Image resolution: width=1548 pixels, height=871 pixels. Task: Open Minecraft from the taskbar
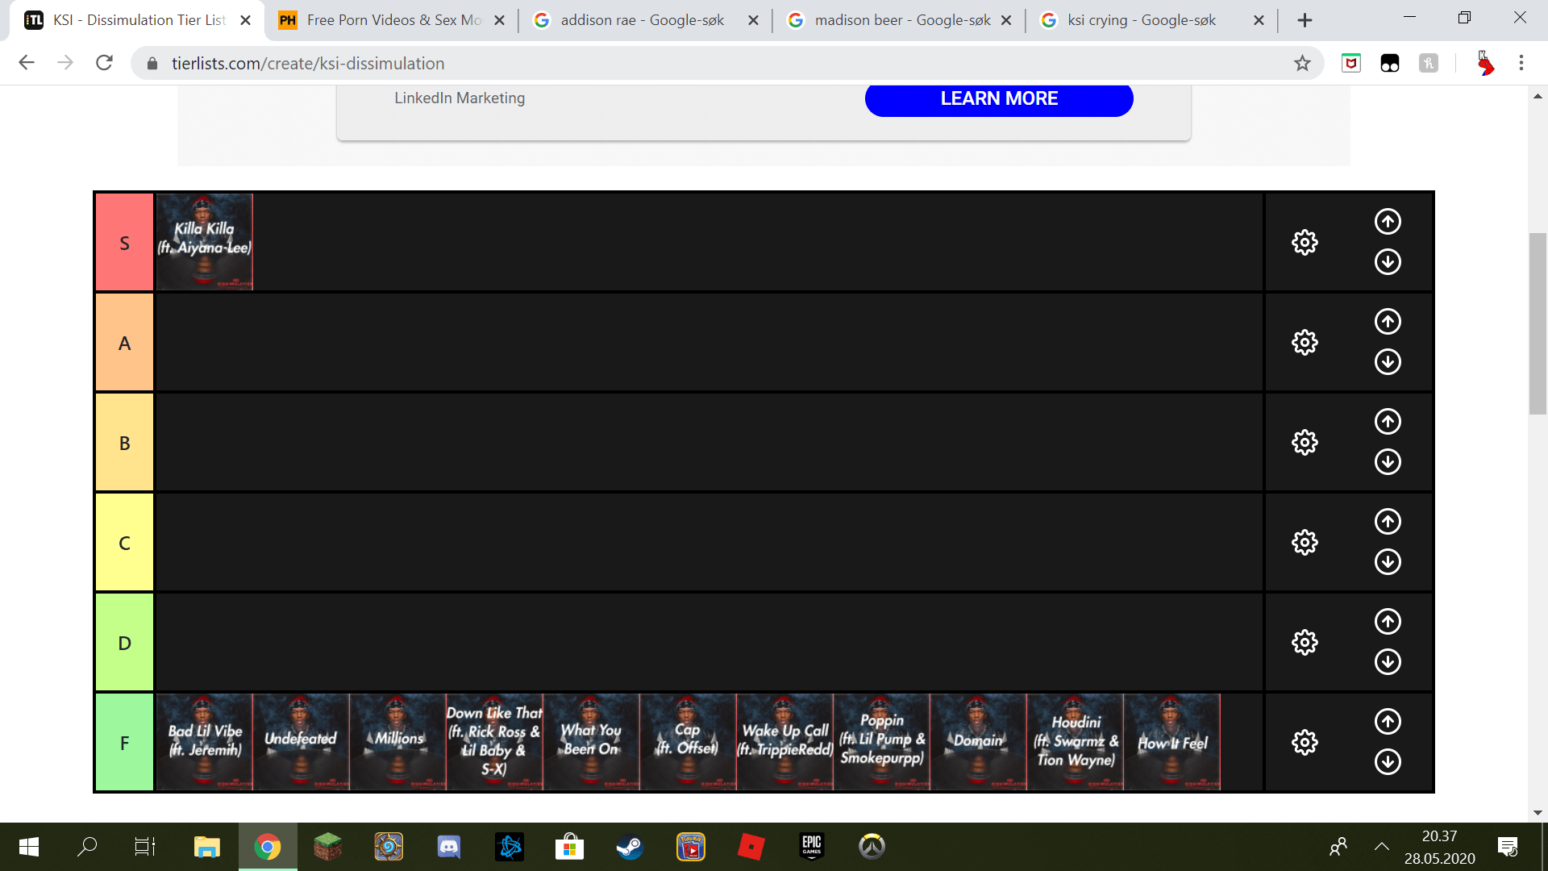point(328,847)
